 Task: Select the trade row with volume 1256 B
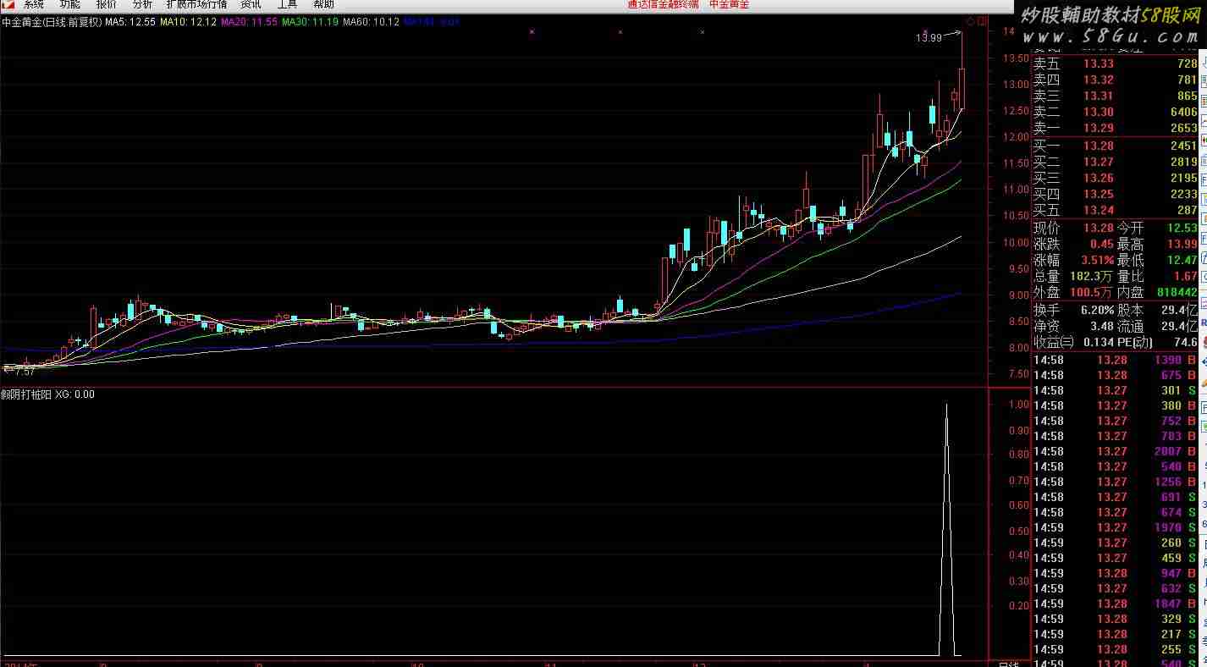[1116, 482]
